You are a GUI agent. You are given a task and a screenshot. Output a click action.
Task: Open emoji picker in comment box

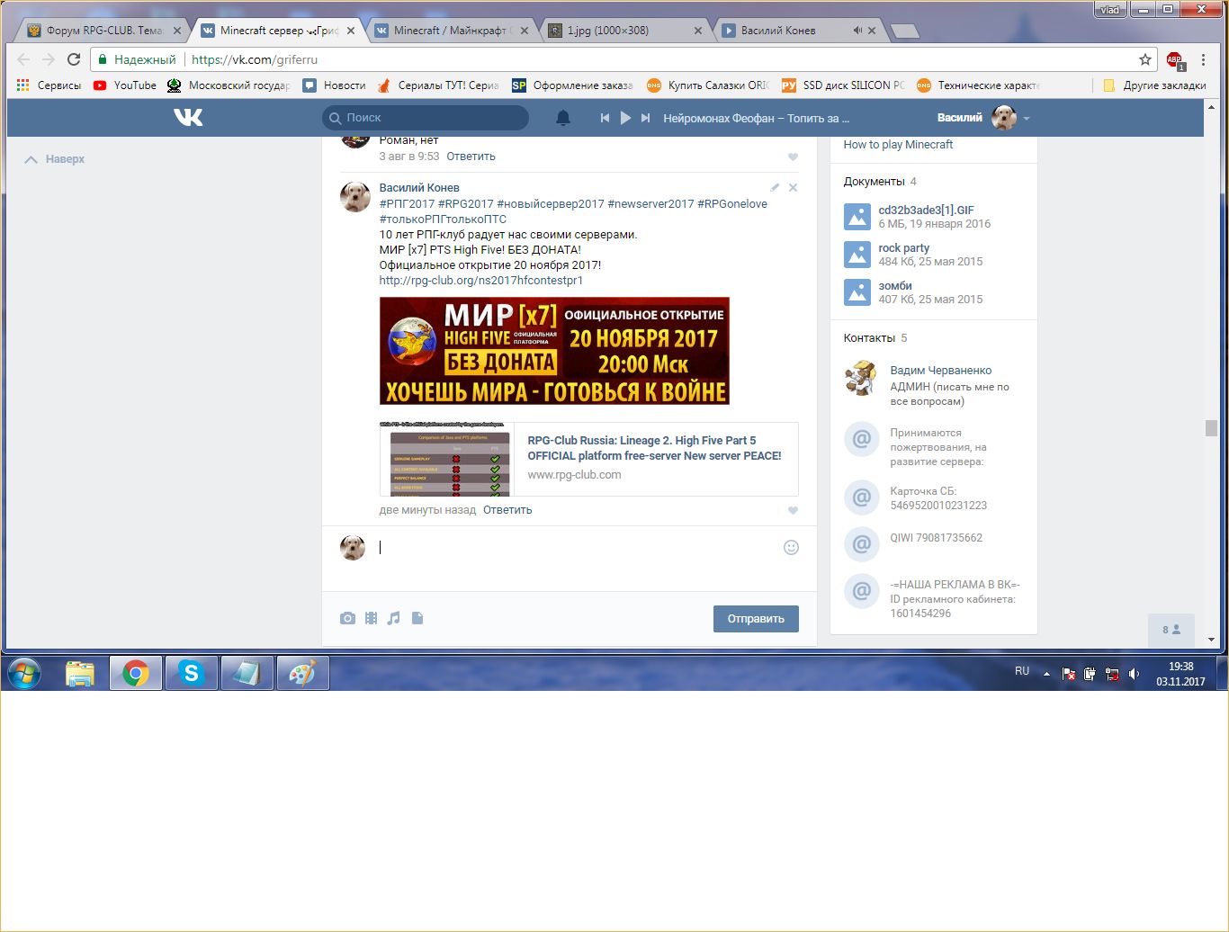(x=791, y=547)
